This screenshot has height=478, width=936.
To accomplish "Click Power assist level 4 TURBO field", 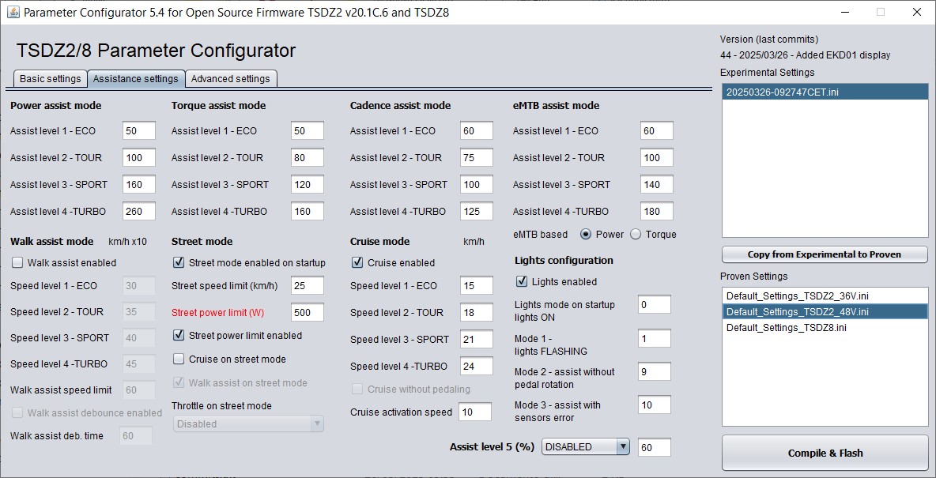I will pyautogui.click(x=139, y=211).
